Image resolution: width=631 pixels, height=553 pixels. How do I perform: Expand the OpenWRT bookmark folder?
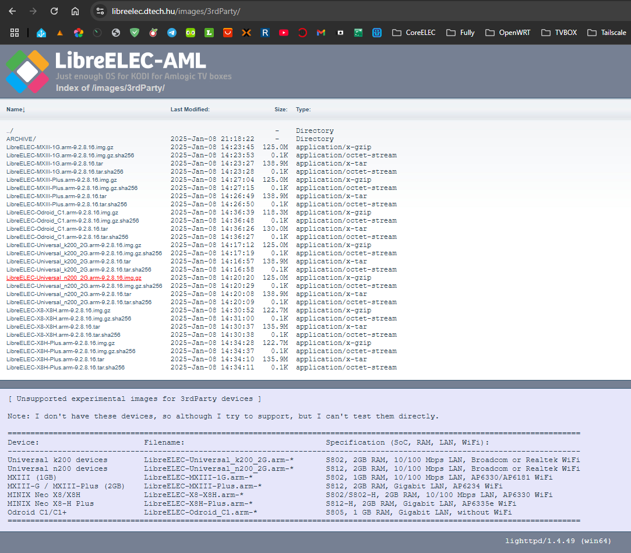pos(507,33)
